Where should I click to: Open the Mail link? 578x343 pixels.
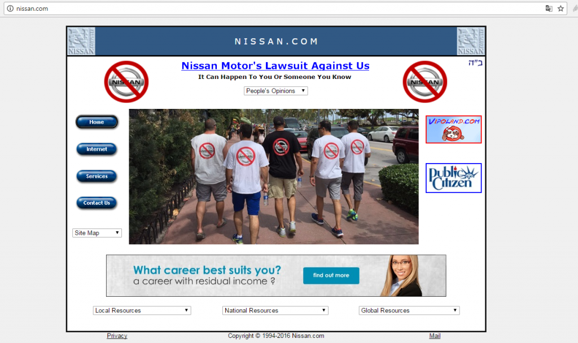(435, 336)
